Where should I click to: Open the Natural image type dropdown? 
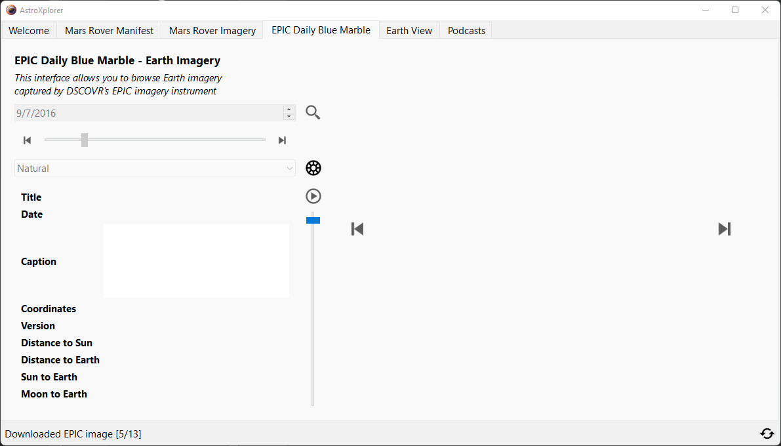pos(155,169)
